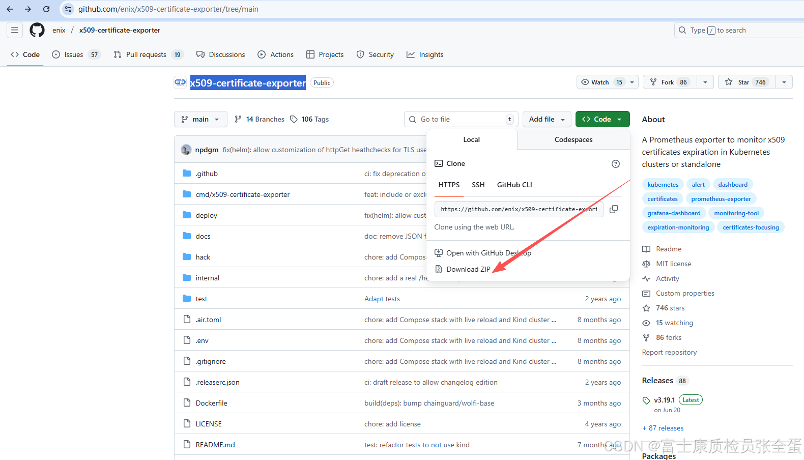Screen dimensions: 804x460
Task: Open the site information icon in address bar
Action: [x=68, y=9]
